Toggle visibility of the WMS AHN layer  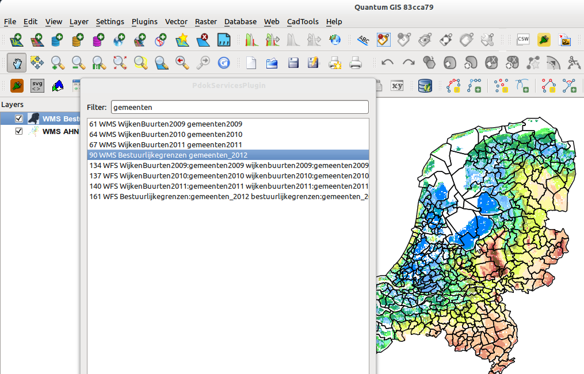(18, 131)
